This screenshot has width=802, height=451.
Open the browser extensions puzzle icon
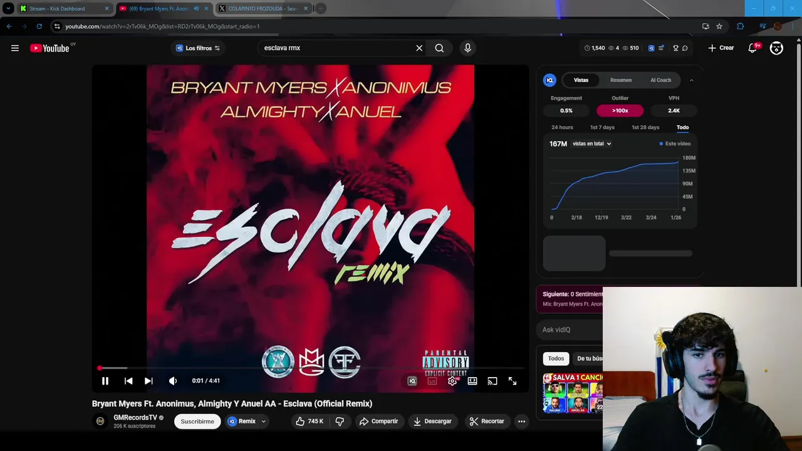741,26
